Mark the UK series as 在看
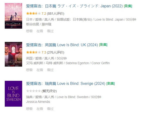 40,70
